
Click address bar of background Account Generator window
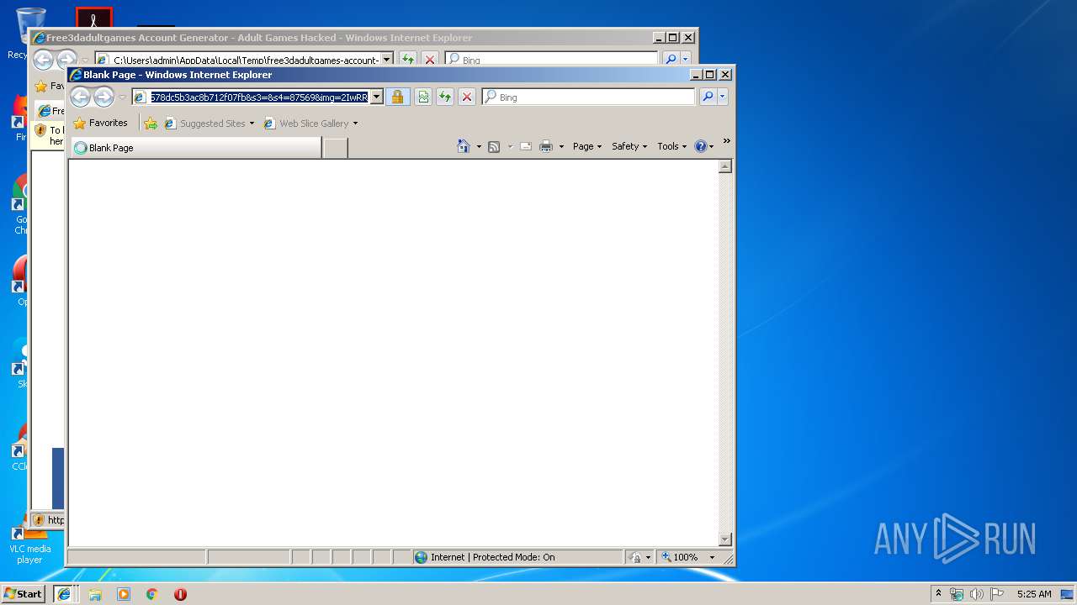[x=237, y=60]
